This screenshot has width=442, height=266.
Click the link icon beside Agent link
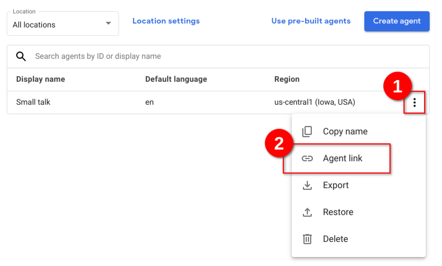click(307, 158)
